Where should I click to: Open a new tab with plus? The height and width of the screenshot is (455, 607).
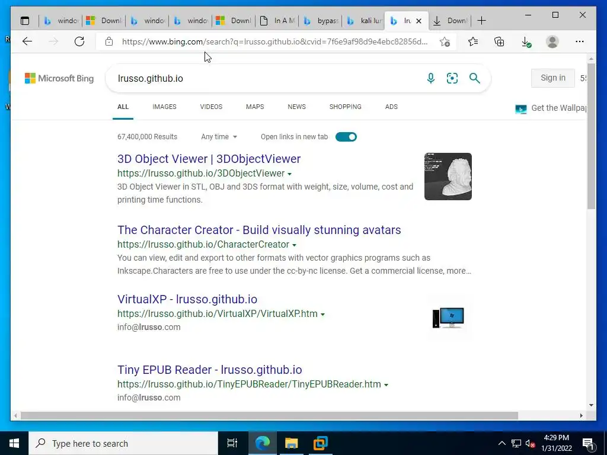(x=481, y=21)
